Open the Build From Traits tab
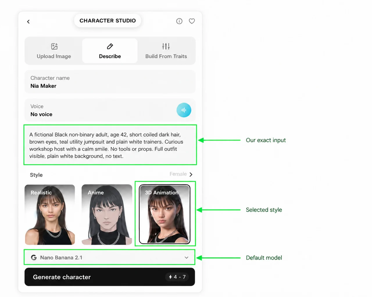 click(166, 51)
